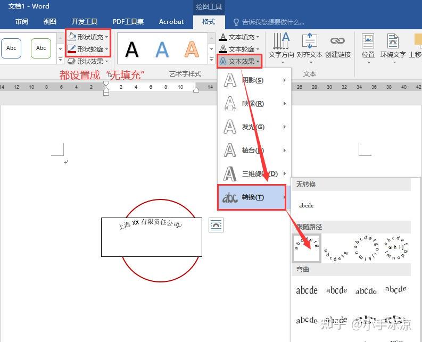Select the first warp style under 弯曲
Screen dimensions: 422x342
(x=307, y=290)
